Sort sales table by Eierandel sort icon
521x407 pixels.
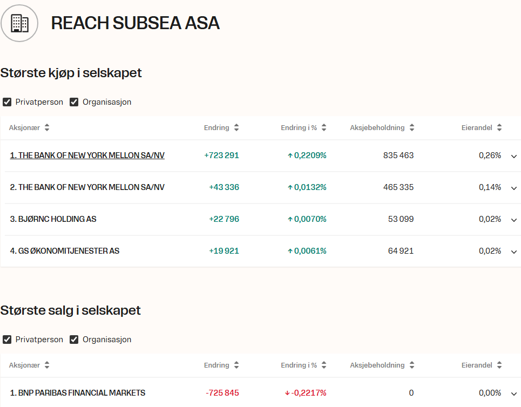[499, 365]
